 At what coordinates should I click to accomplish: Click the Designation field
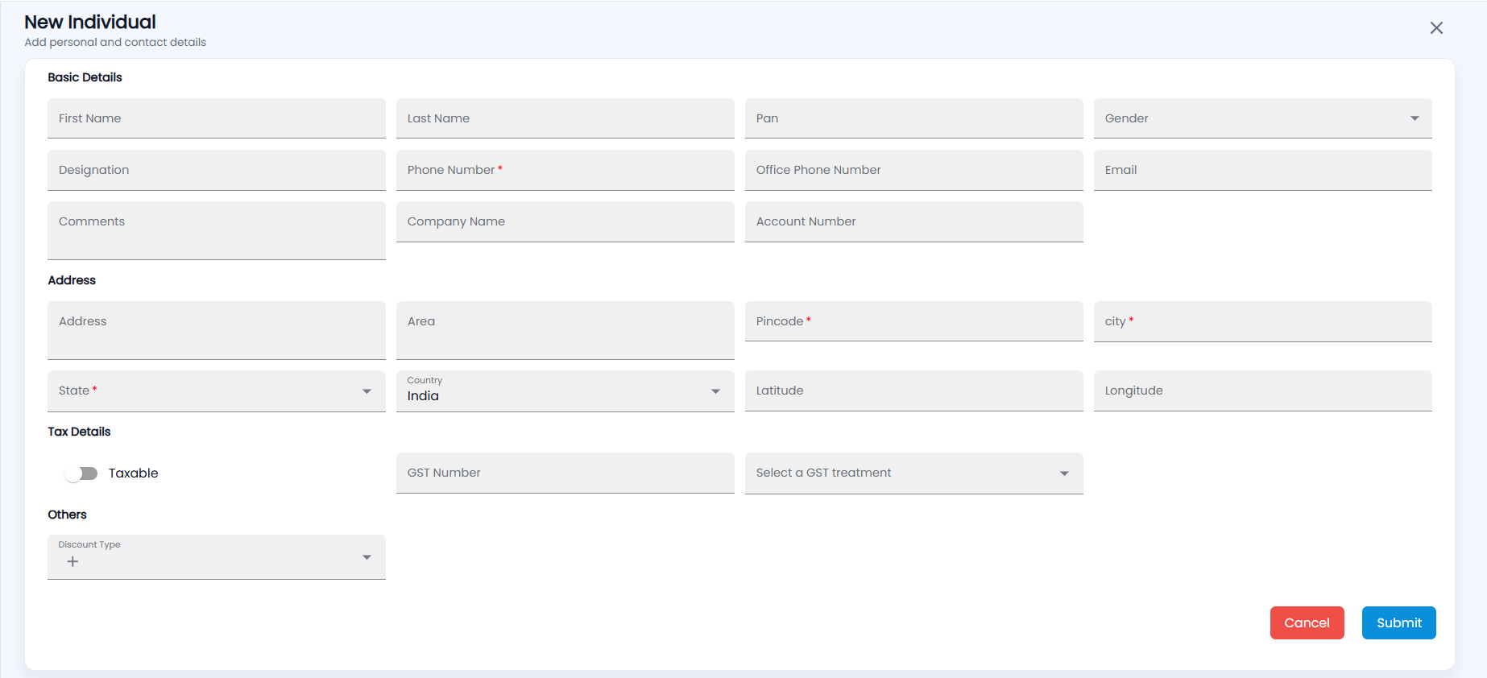pos(217,170)
